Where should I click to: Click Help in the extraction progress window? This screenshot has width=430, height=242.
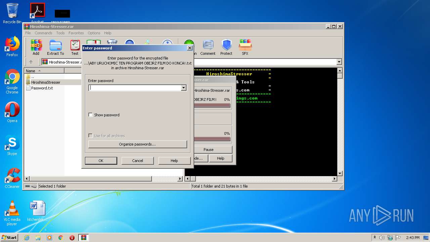click(x=220, y=158)
